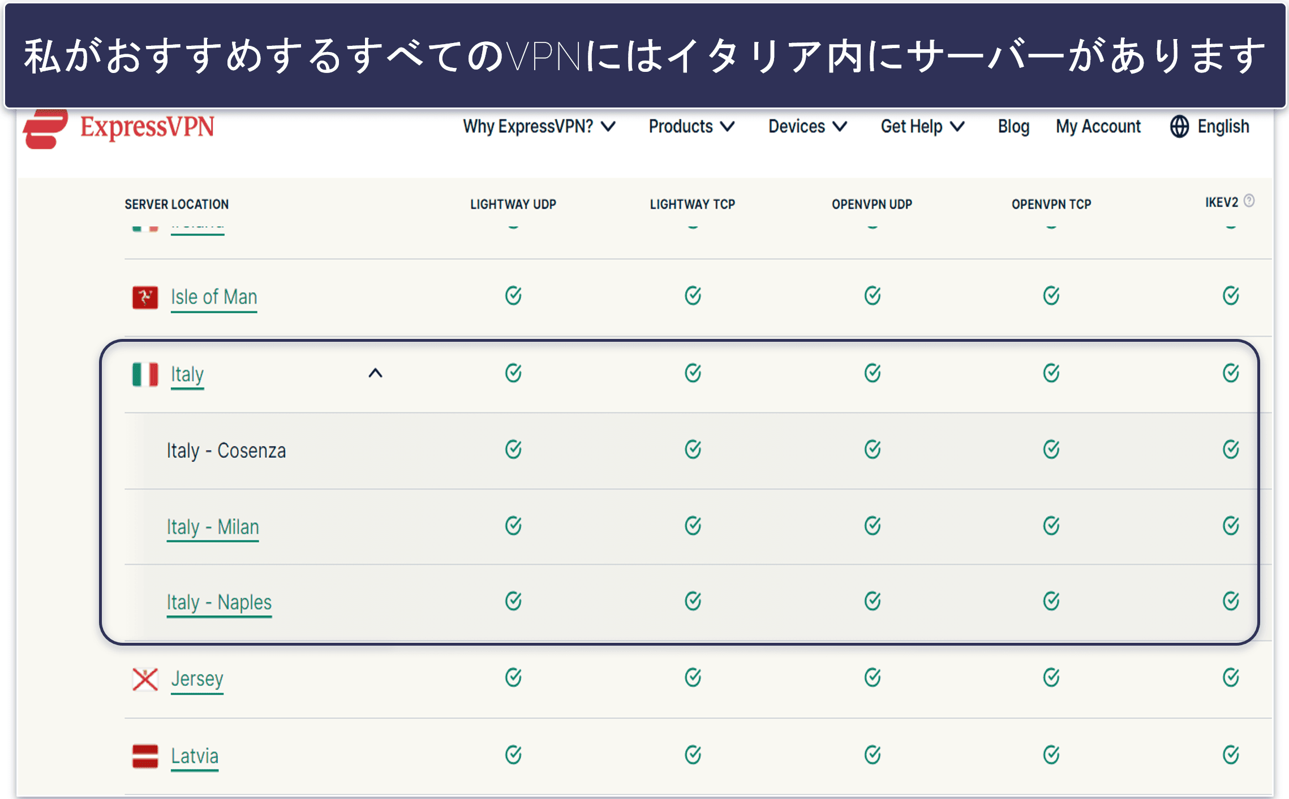Viewport: 1289px width, 799px height.
Task: Open the Products dropdown menu
Action: [691, 127]
